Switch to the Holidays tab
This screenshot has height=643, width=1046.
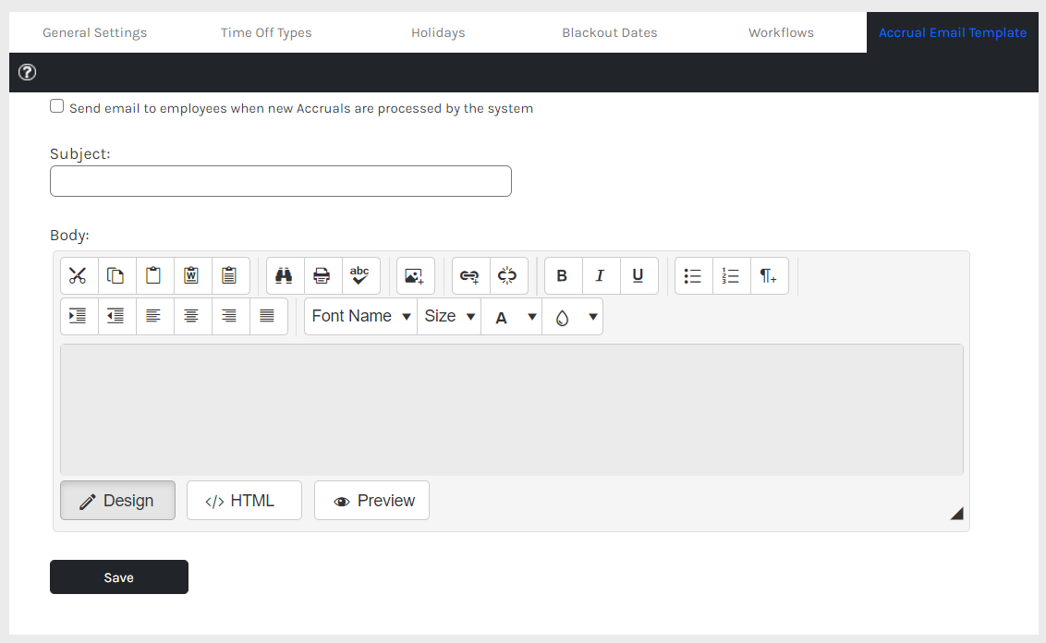[438, 32]
